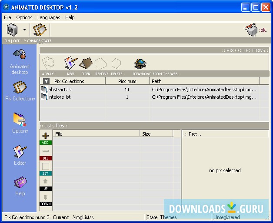Click the cube status icon next to ':ok.'
The image size is (273, 223).
pyautogui.click(x=251, y=30)
